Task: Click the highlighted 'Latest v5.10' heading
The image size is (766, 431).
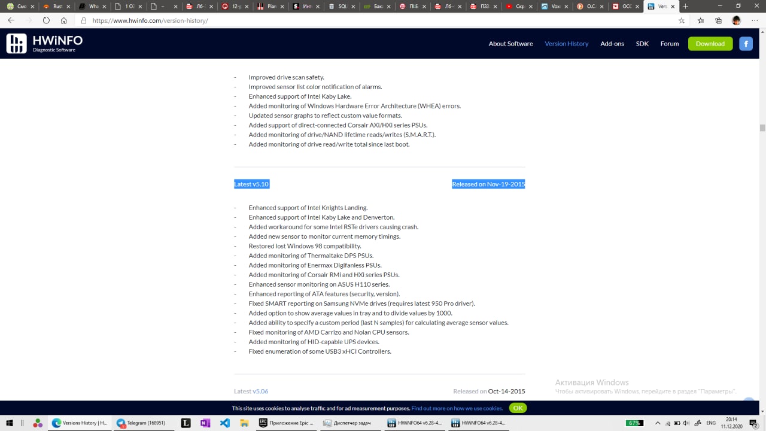Action: (252, 184)
